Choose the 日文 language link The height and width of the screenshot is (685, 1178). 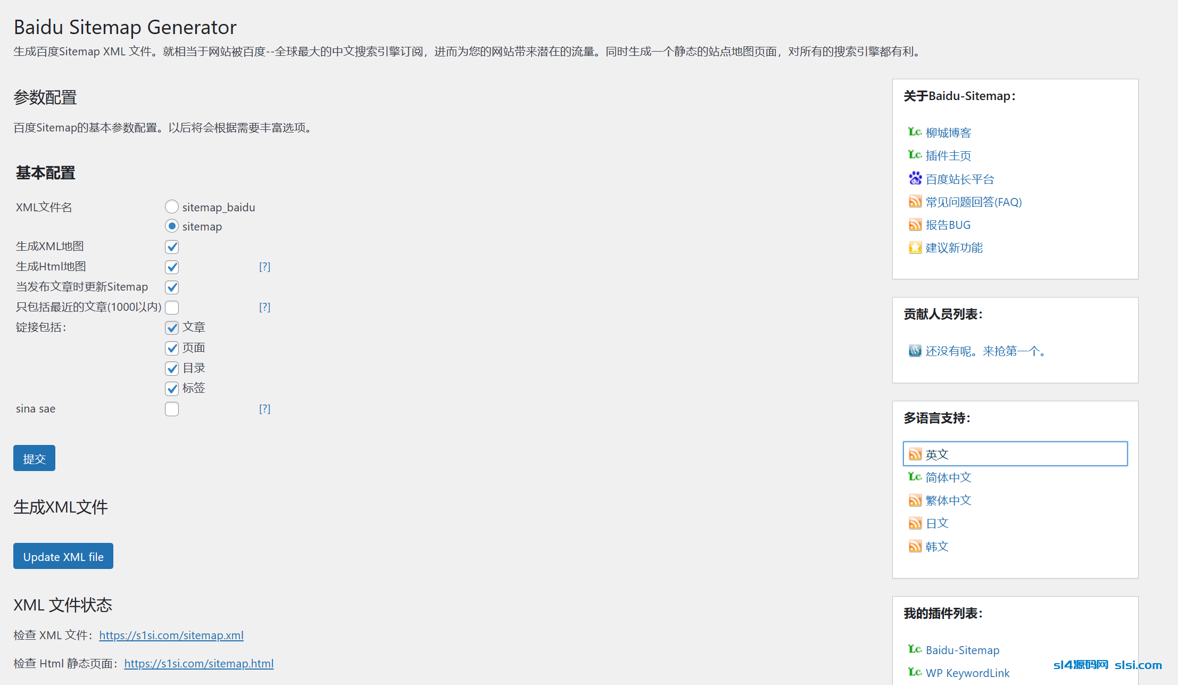(x=937, y=523)
